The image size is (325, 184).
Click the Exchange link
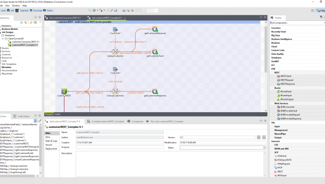(x=37, y=10)
